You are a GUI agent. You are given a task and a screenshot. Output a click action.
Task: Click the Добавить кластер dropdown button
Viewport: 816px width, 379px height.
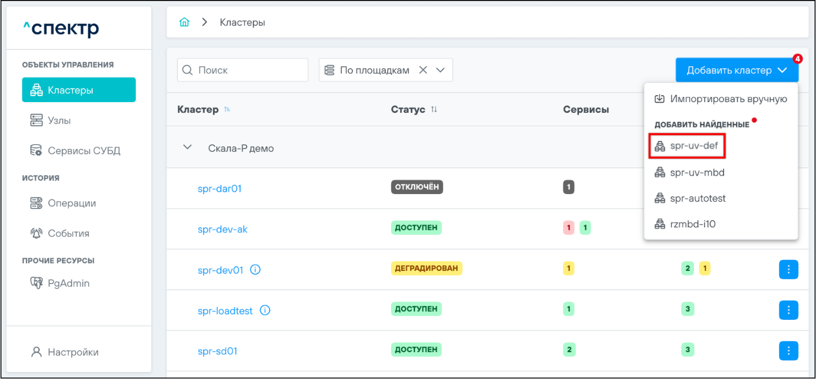point(736,70)
